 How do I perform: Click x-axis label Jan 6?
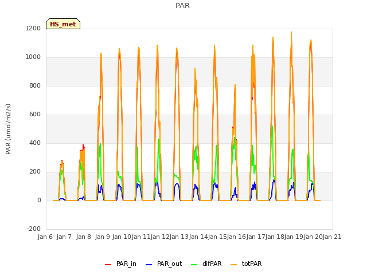tap(45, 237)
